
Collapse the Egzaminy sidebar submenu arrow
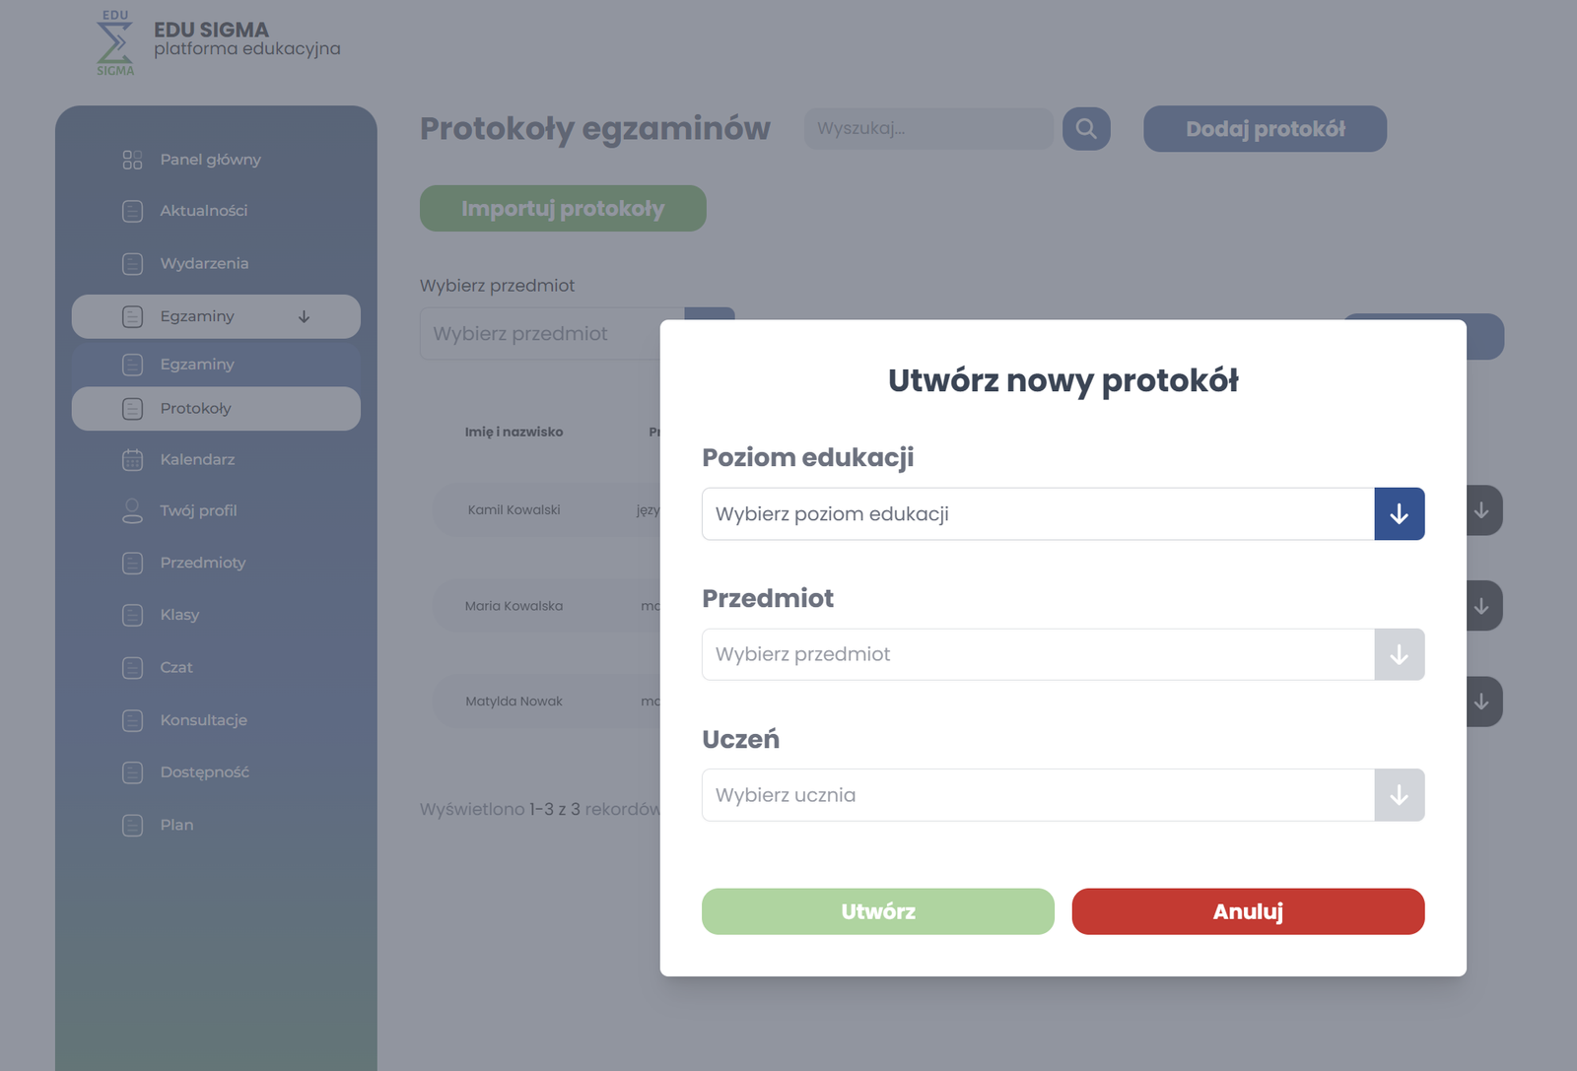[x=304, y=317]
